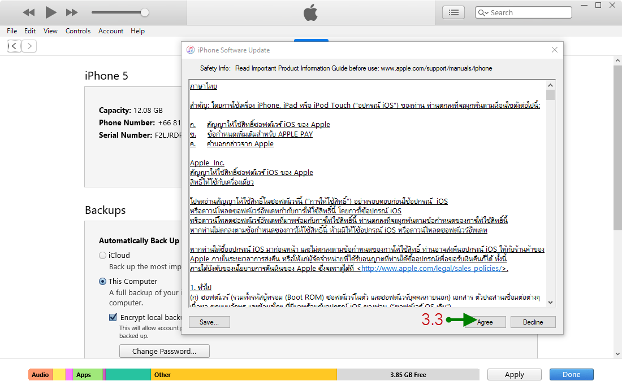Click the license text scroll down arrow

point(550,303)
